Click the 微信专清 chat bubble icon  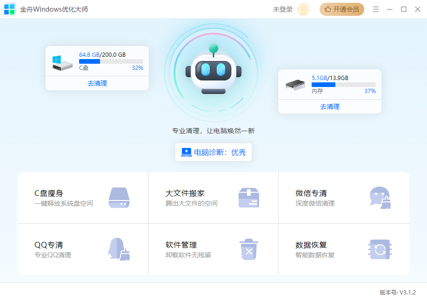coord(380,198)
